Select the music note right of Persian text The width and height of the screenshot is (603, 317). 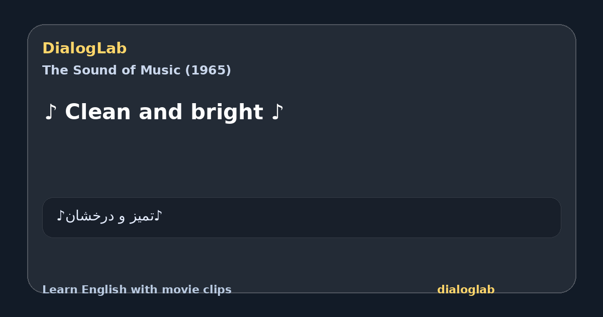pyautogui.click(x=158, y=216)
